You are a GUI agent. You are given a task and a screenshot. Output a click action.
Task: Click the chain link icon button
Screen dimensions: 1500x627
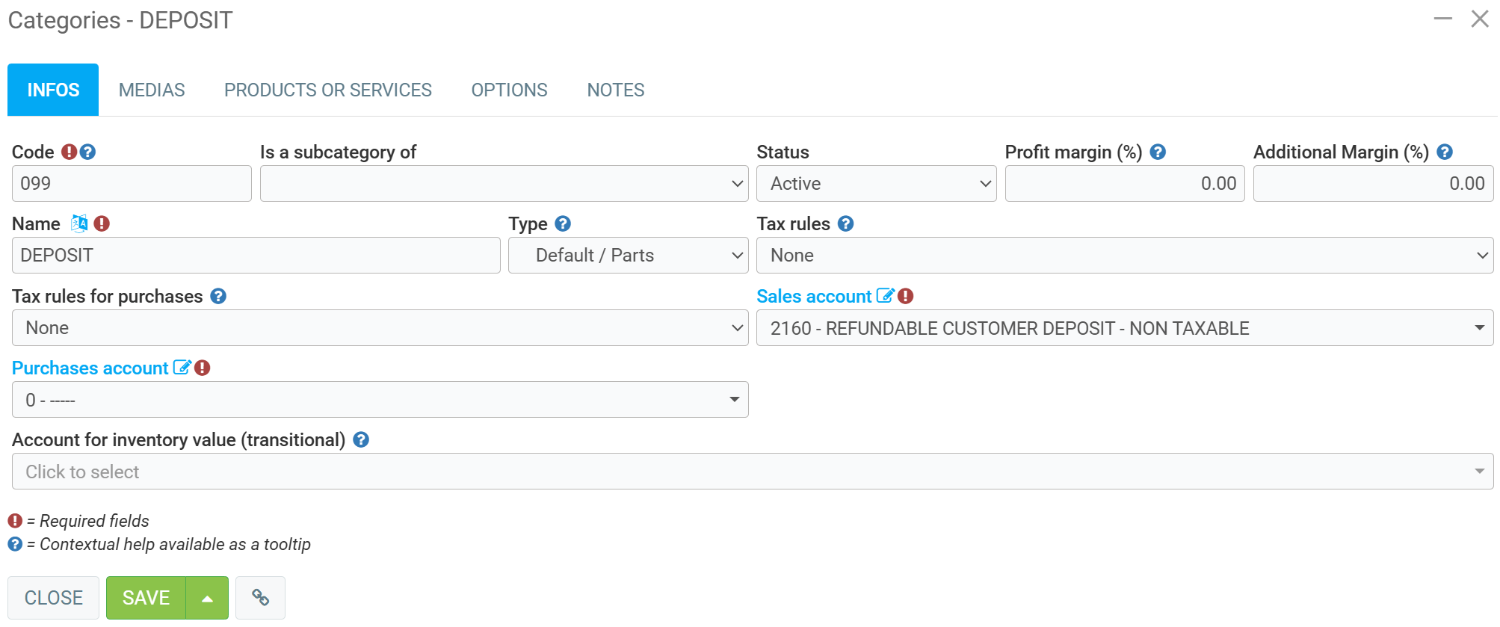[260, 598]
